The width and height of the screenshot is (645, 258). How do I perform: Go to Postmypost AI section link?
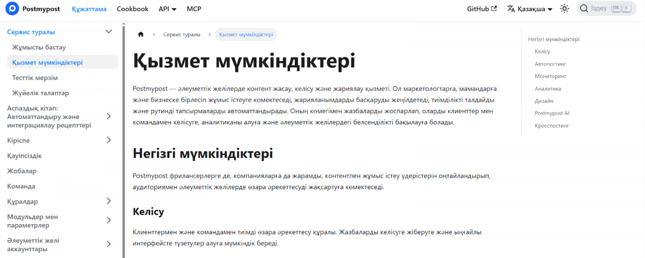pyautogui.click(x=551, y=113)
